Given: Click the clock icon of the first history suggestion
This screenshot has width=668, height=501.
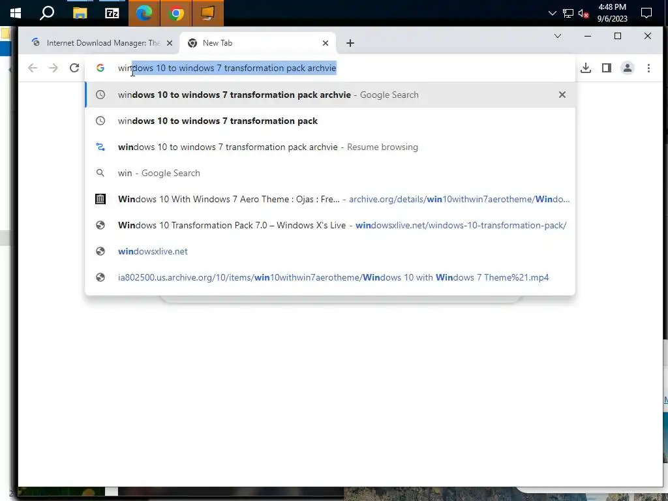Looking at the screenshot, I should coord(100,95).
